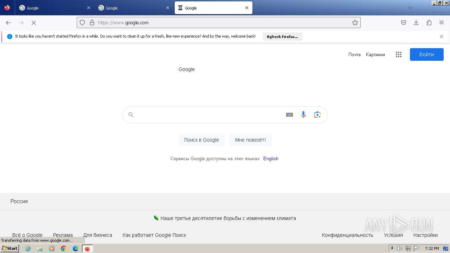Go back using the back arrow
The image size is (450, 253).
[x=8, y=22]
